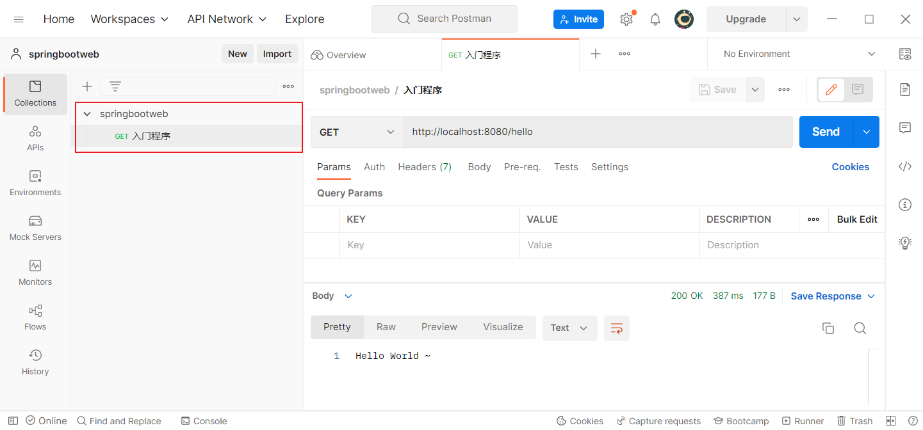The height and width of the screenshot is (430, 923).
Task: Toggle response line wrapping
Action: [616, 328]
